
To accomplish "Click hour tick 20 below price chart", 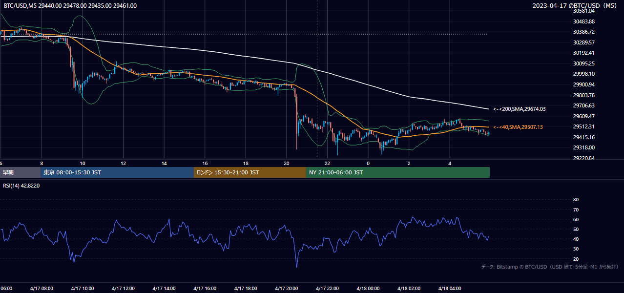I will 287,163.
